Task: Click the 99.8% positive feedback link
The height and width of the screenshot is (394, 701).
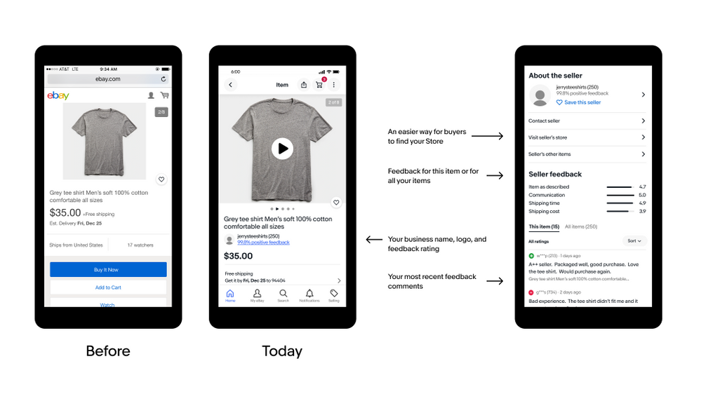Action: point(263,243)
